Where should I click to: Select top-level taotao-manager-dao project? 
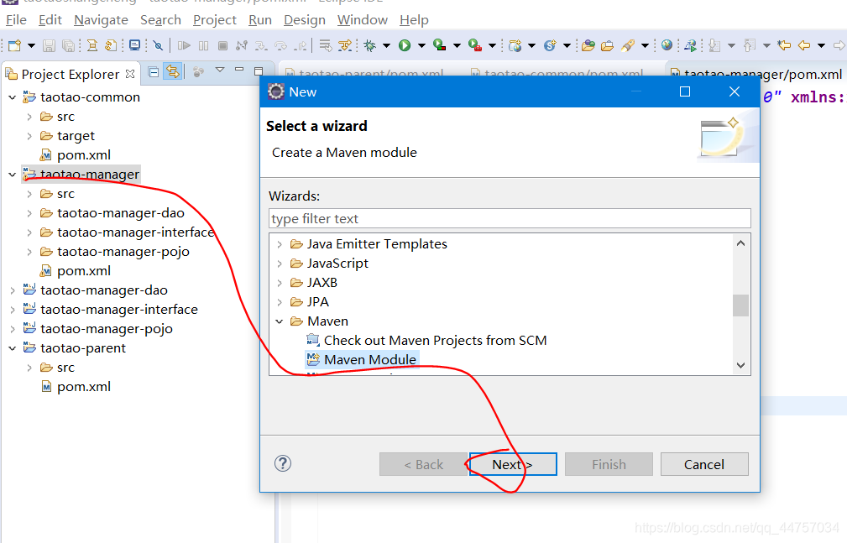tap(104, 290)
